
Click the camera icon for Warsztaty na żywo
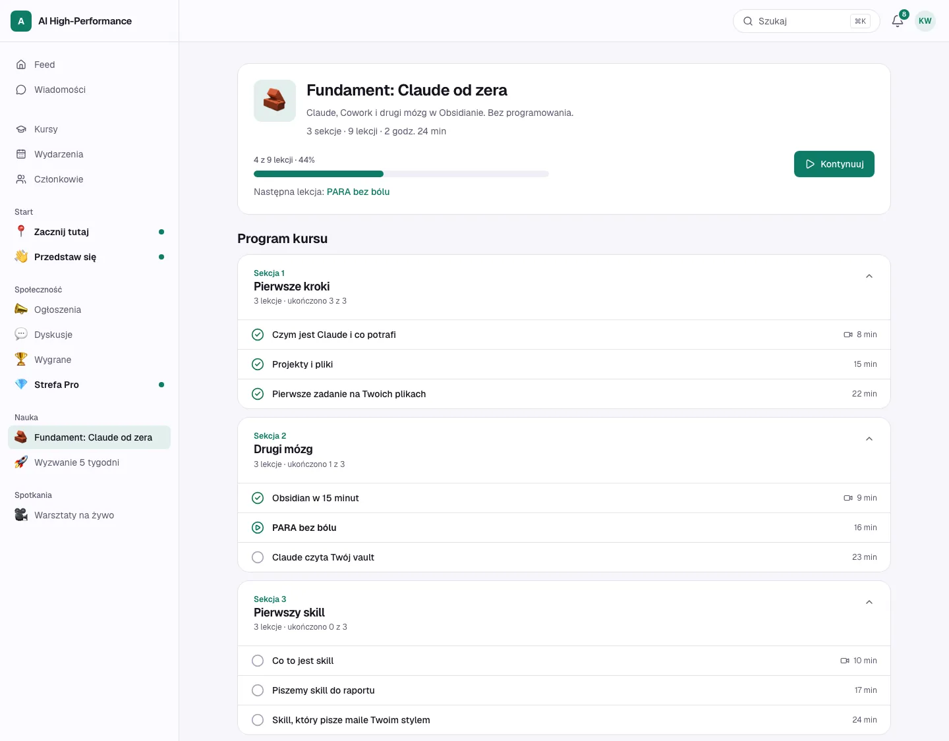pos(21,514)
